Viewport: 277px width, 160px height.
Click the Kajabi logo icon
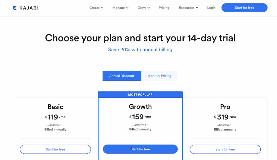[15, 8]
